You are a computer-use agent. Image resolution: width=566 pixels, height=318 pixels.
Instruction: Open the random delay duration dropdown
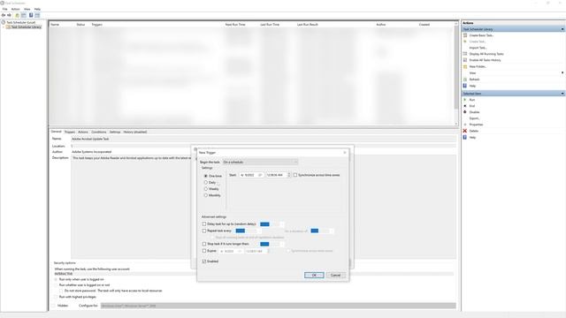coord(282,224)
